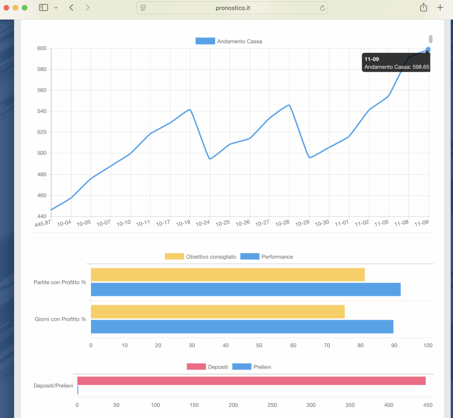Open a new tab with plus button

(440, 8)
